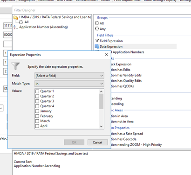The height and width of the screenshot is (175, 191).
Task: Click the Values list scrollbar thumb
Action: (x=101, y=101)
